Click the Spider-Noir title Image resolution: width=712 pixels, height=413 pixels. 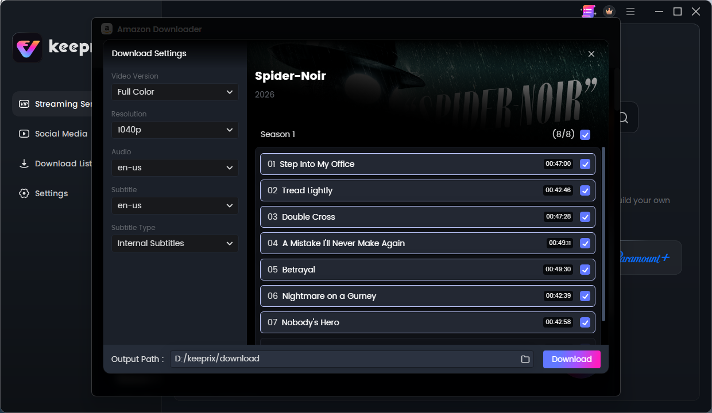291,76
